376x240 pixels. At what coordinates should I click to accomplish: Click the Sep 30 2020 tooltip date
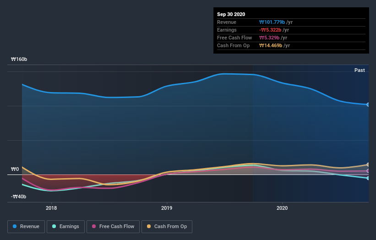(x=231, y=14)
